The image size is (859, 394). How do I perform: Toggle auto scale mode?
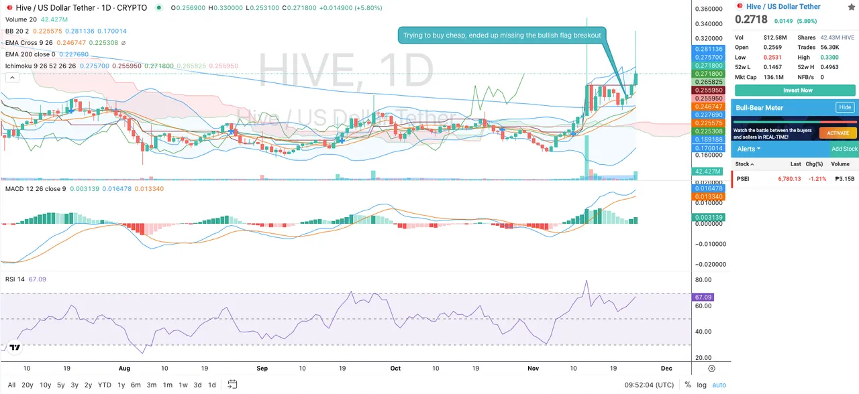(719, 385)
